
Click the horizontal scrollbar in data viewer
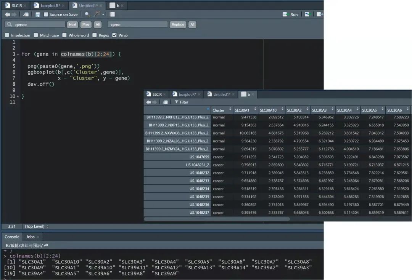tap(217, 219)
